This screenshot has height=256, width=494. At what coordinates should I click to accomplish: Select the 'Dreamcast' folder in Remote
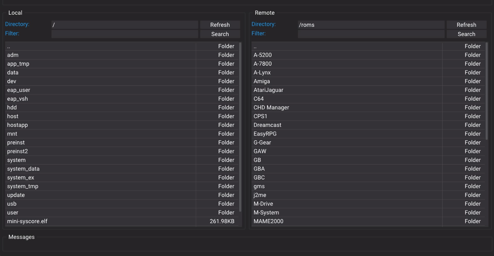369,125
